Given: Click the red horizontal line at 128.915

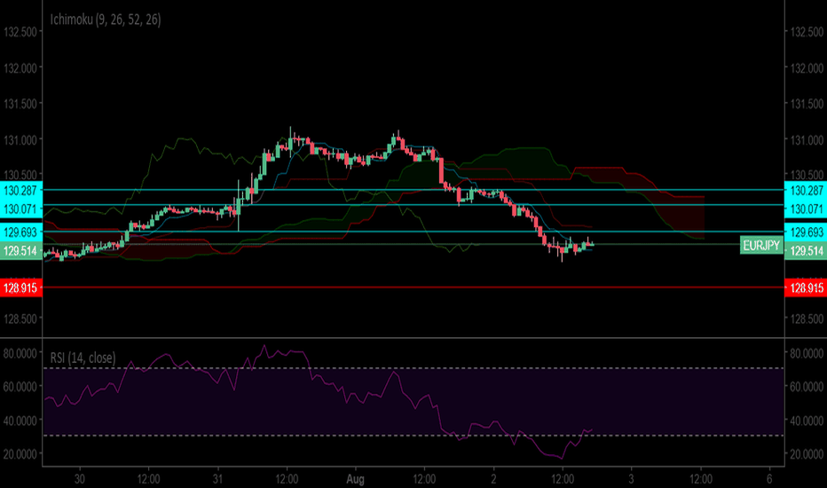Looking at the screenshot, I should pos(413,287).
